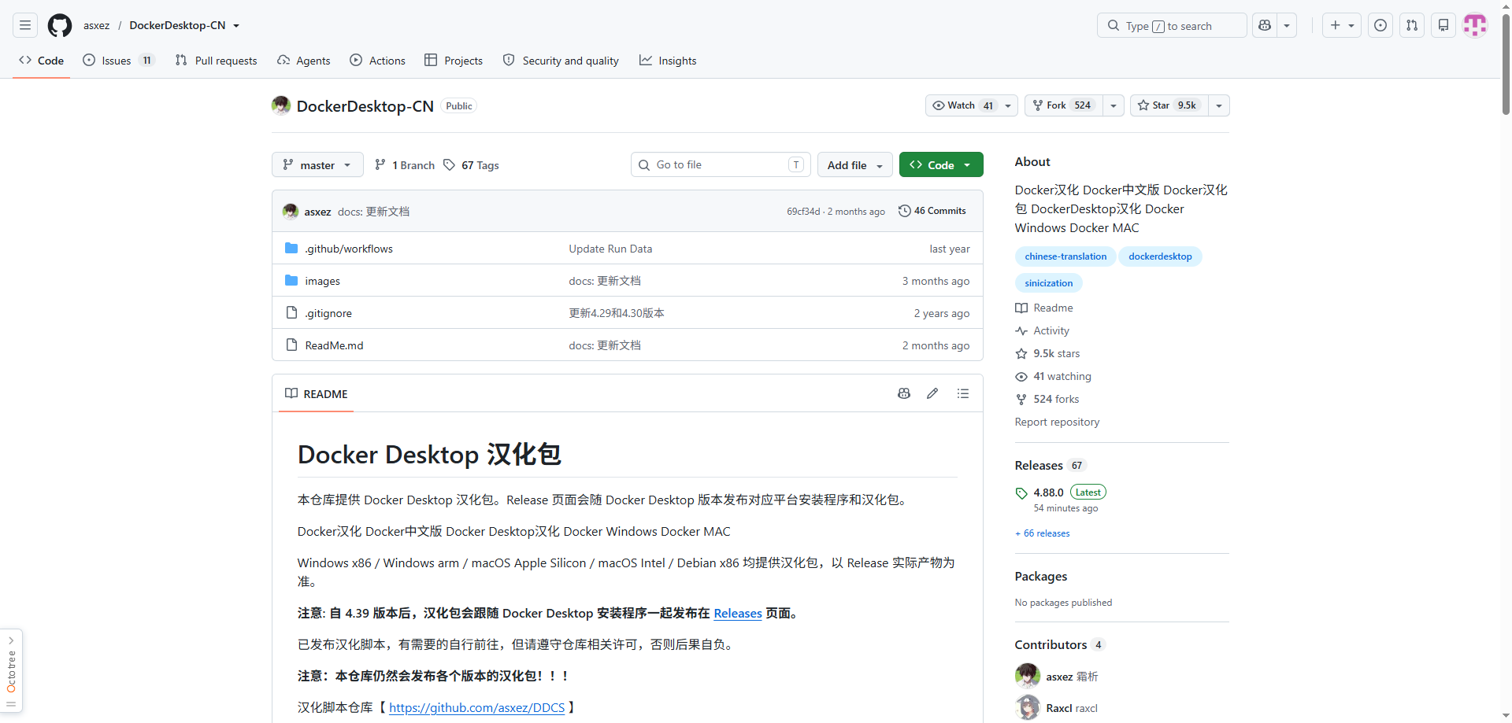Open the user avatar menu
Image resolution: width=1512 pixels, height=723 pixels.
[x=1475, y=25]
